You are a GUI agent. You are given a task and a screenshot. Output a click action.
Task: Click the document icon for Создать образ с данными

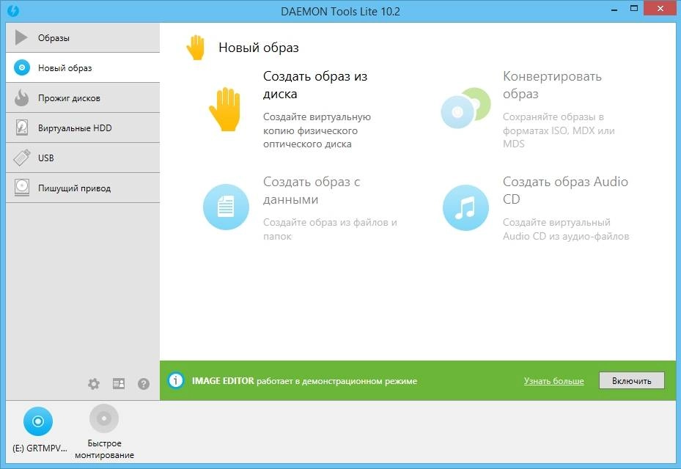point(226,207)
